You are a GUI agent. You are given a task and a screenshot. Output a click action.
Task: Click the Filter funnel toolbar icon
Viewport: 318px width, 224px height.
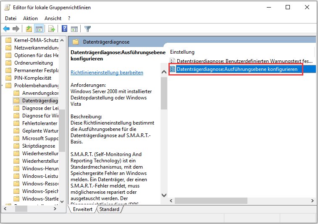[87, 29]
